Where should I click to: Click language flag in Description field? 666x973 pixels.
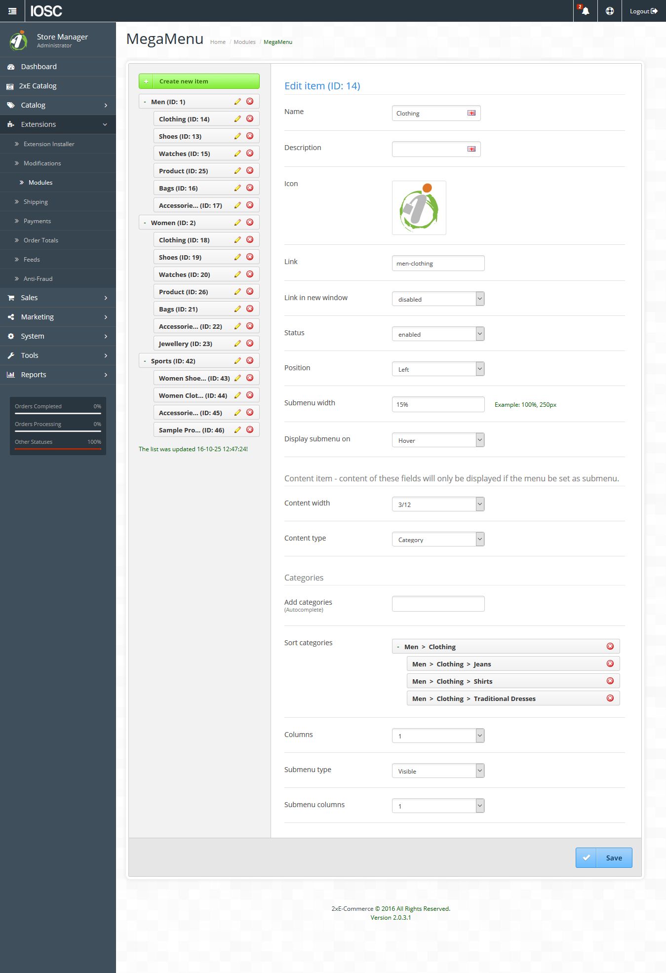471,149
